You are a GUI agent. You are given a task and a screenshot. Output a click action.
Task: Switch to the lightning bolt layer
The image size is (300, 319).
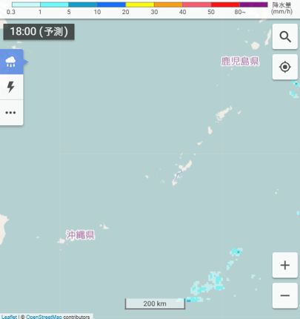11,87
